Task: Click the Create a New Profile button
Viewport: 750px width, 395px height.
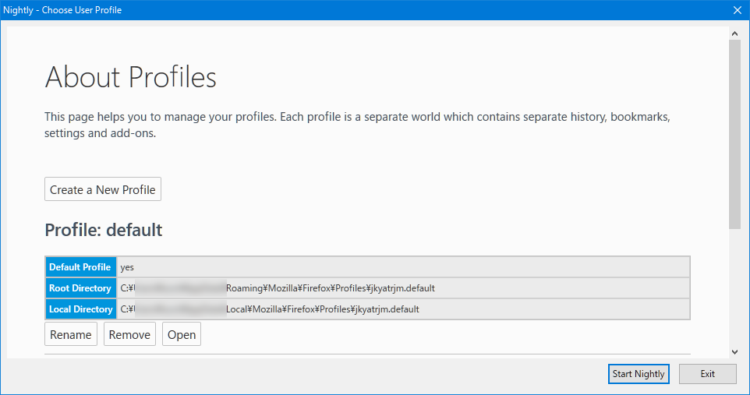Action: point(103,189)
